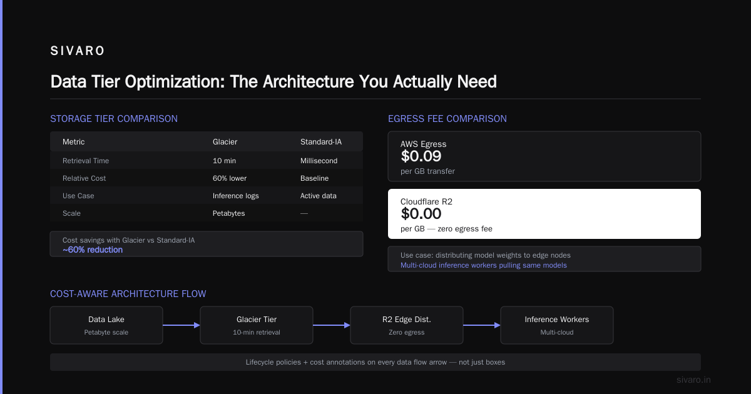Screen dimensions: 751x394
Task: Click the arrow from Data Lake to Glacier
Action: pyautogui.click(x=181, y=325)
